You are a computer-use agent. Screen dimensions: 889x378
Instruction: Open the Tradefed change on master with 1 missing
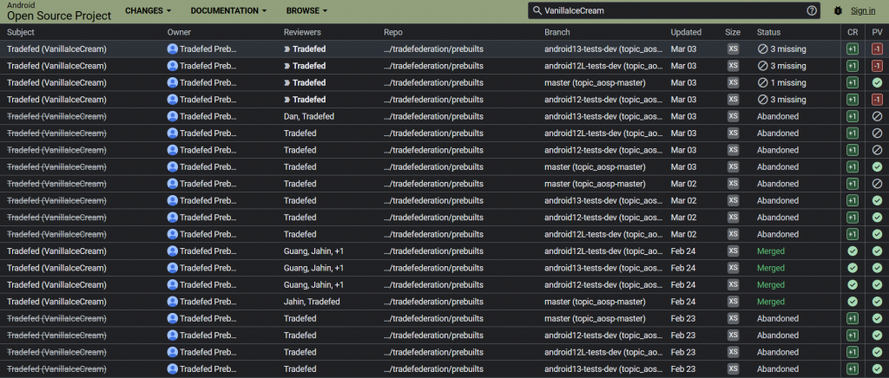coord(56,82)
